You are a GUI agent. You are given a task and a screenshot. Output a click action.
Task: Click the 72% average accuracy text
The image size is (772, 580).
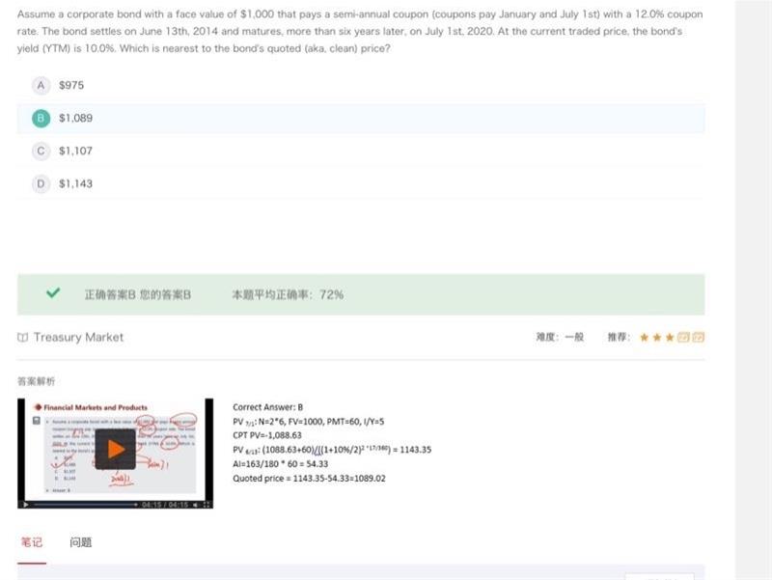pyautogui.click(x=288, y=294)
